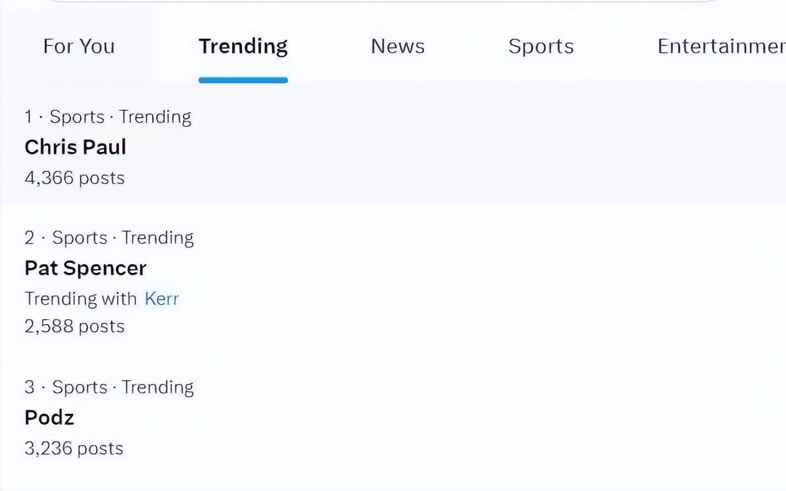Click the 2,588 posts count

click(74, 327)
